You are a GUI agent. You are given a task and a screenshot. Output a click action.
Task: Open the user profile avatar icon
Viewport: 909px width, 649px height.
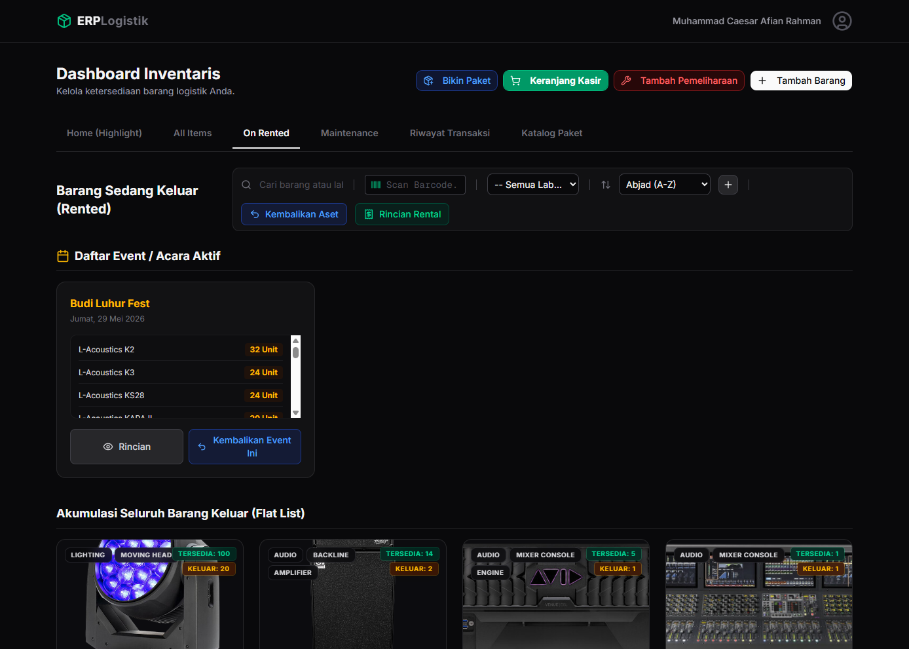(x=842, y=21)
